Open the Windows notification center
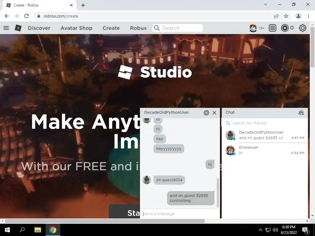The width and height of the screenshot is (315, 236). click(x=305, y=230)
